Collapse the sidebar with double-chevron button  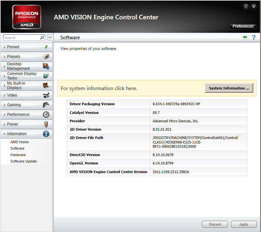(x=50, y=38)
